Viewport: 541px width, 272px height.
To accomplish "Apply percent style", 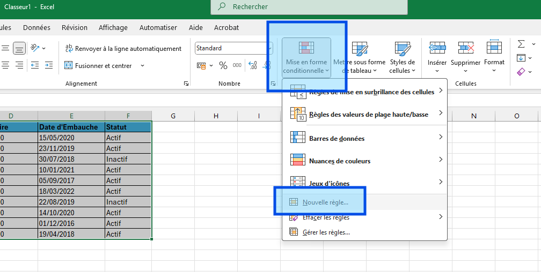I will pyautogui.click(x=223, y=65).
